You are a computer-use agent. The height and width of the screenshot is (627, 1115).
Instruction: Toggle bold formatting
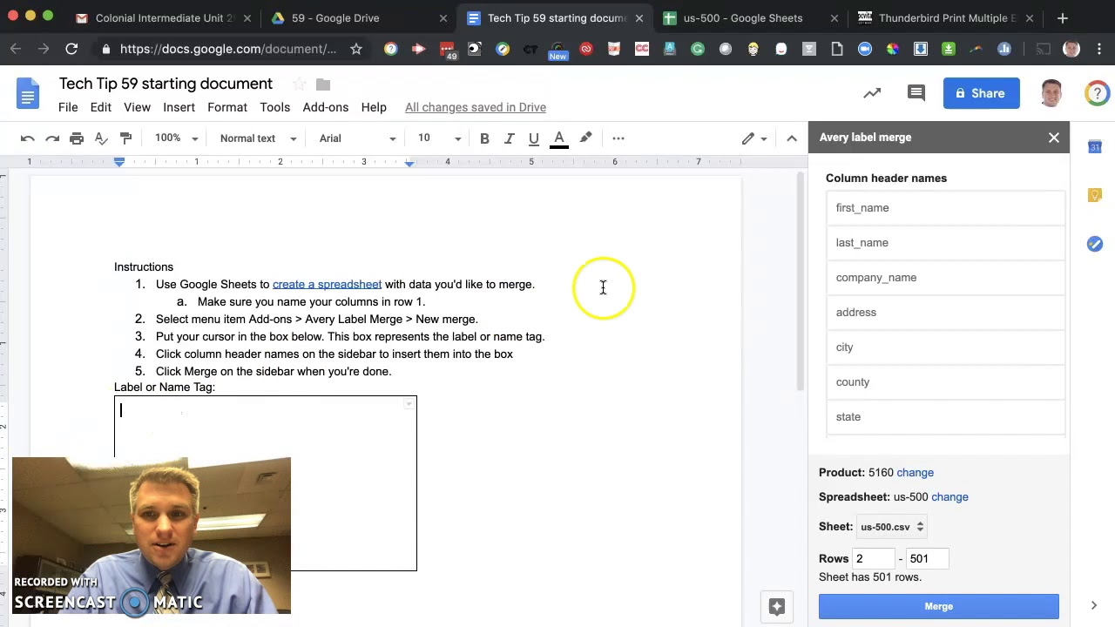(484, 138)
